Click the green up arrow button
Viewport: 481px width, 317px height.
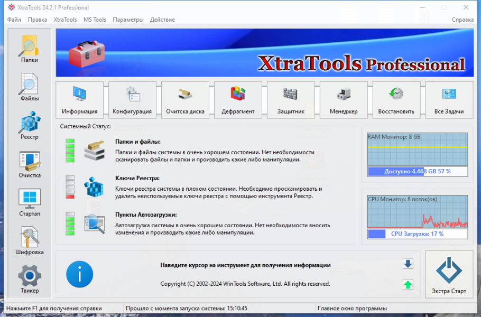click(408, 285)
